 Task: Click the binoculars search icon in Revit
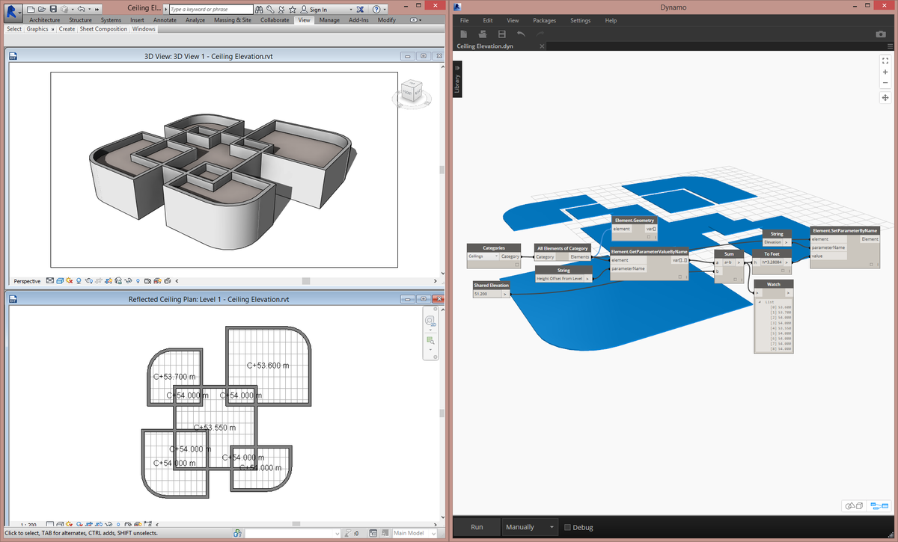click(259, 10)
